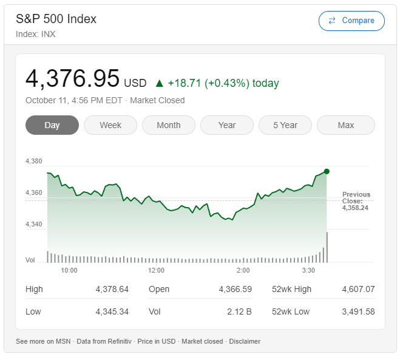Show the Max range chart

[x=346, y=125]
